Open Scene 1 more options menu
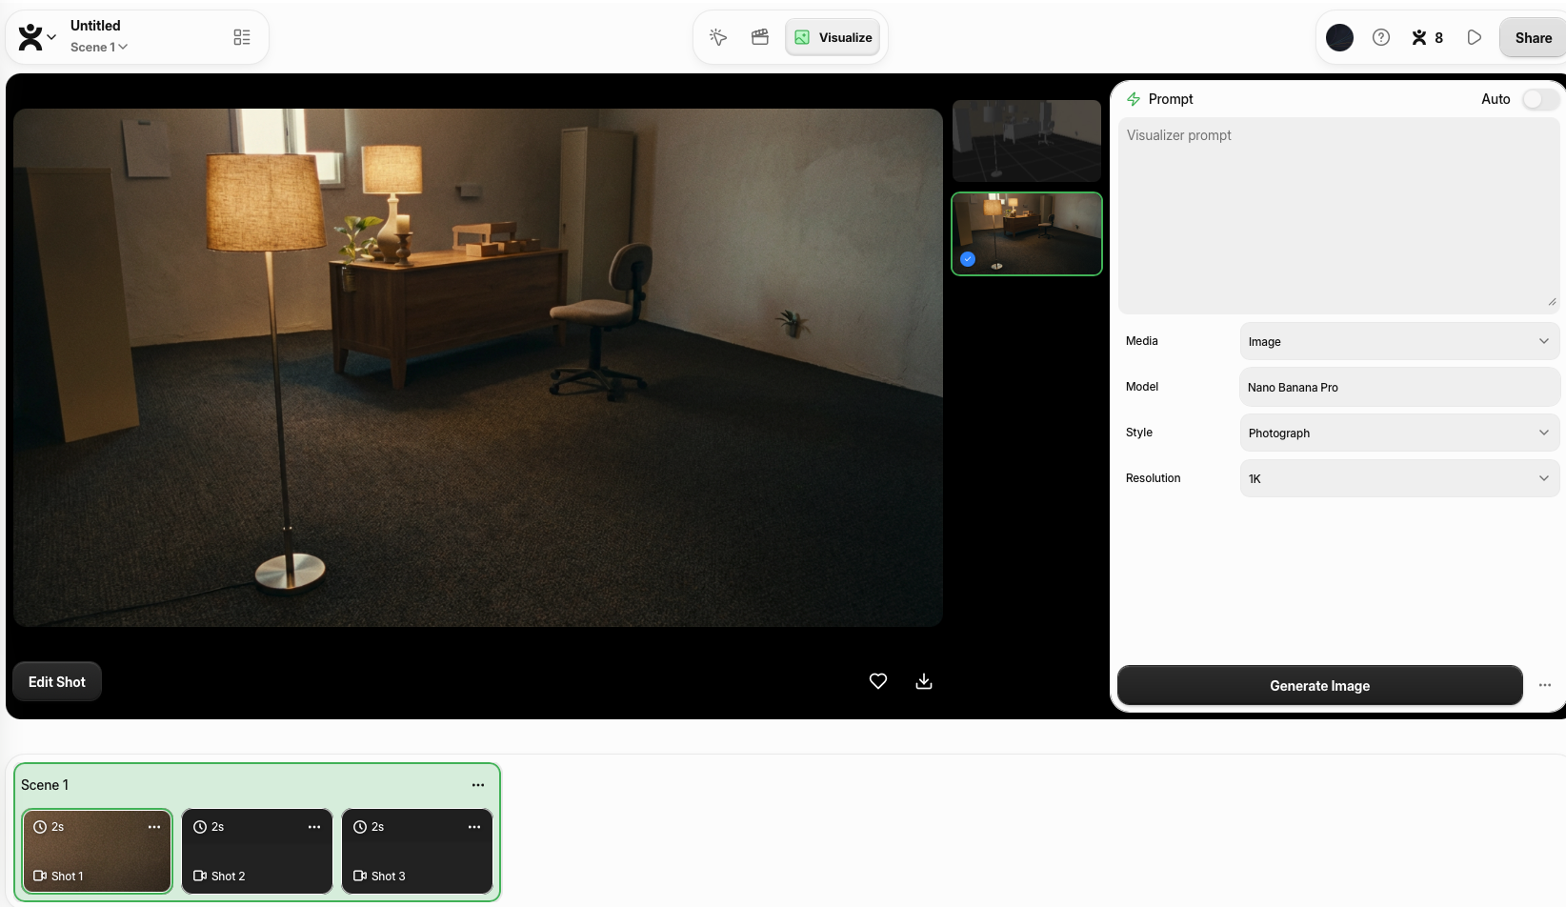 [x=478, y=785]
